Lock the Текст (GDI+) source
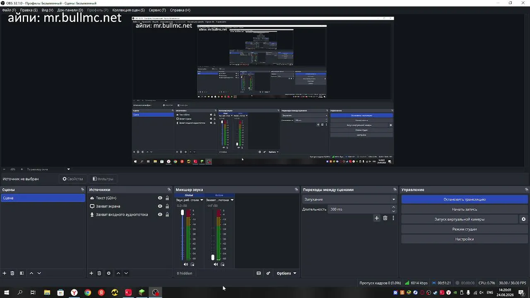530x298 pixels. coord(167,198)
